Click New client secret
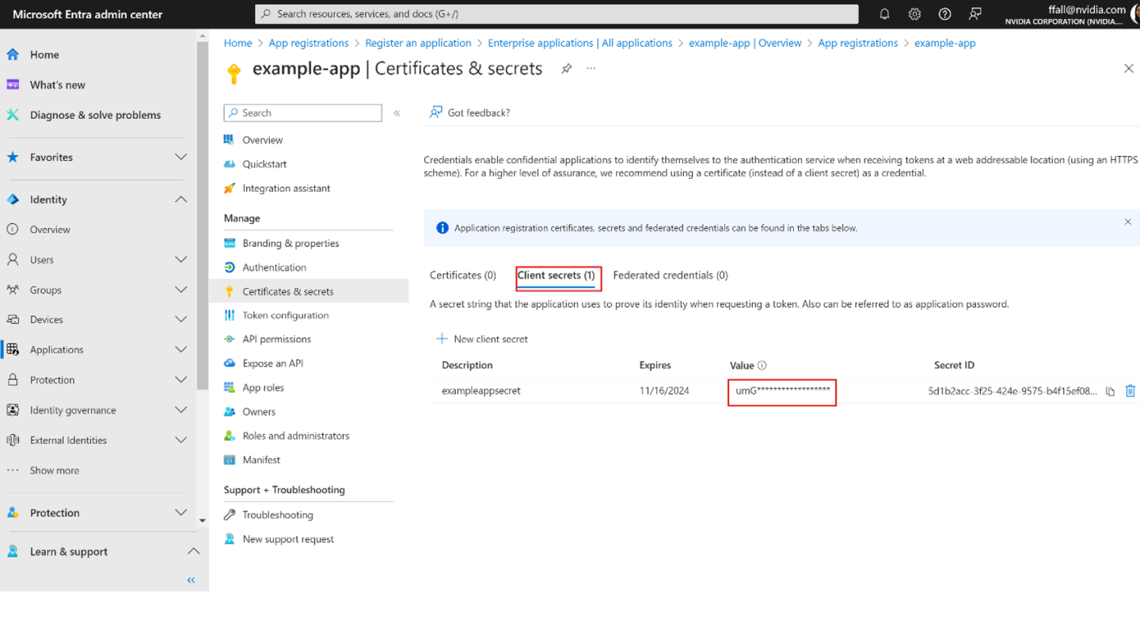1140x631 pixels. [482, 339]
